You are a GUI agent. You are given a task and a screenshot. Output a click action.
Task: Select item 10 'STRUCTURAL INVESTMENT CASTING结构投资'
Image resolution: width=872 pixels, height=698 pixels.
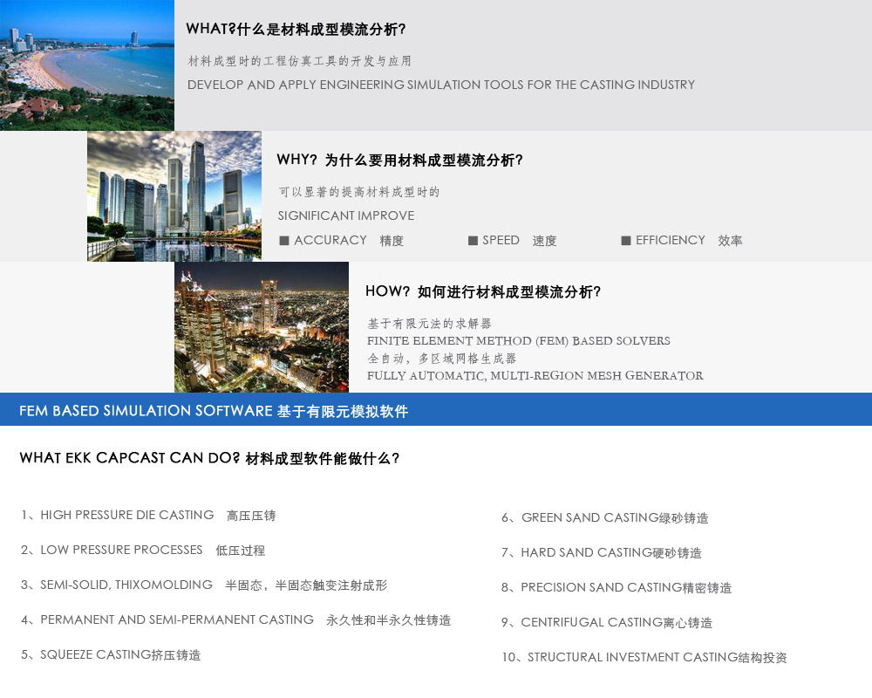(x=644, y=657)
